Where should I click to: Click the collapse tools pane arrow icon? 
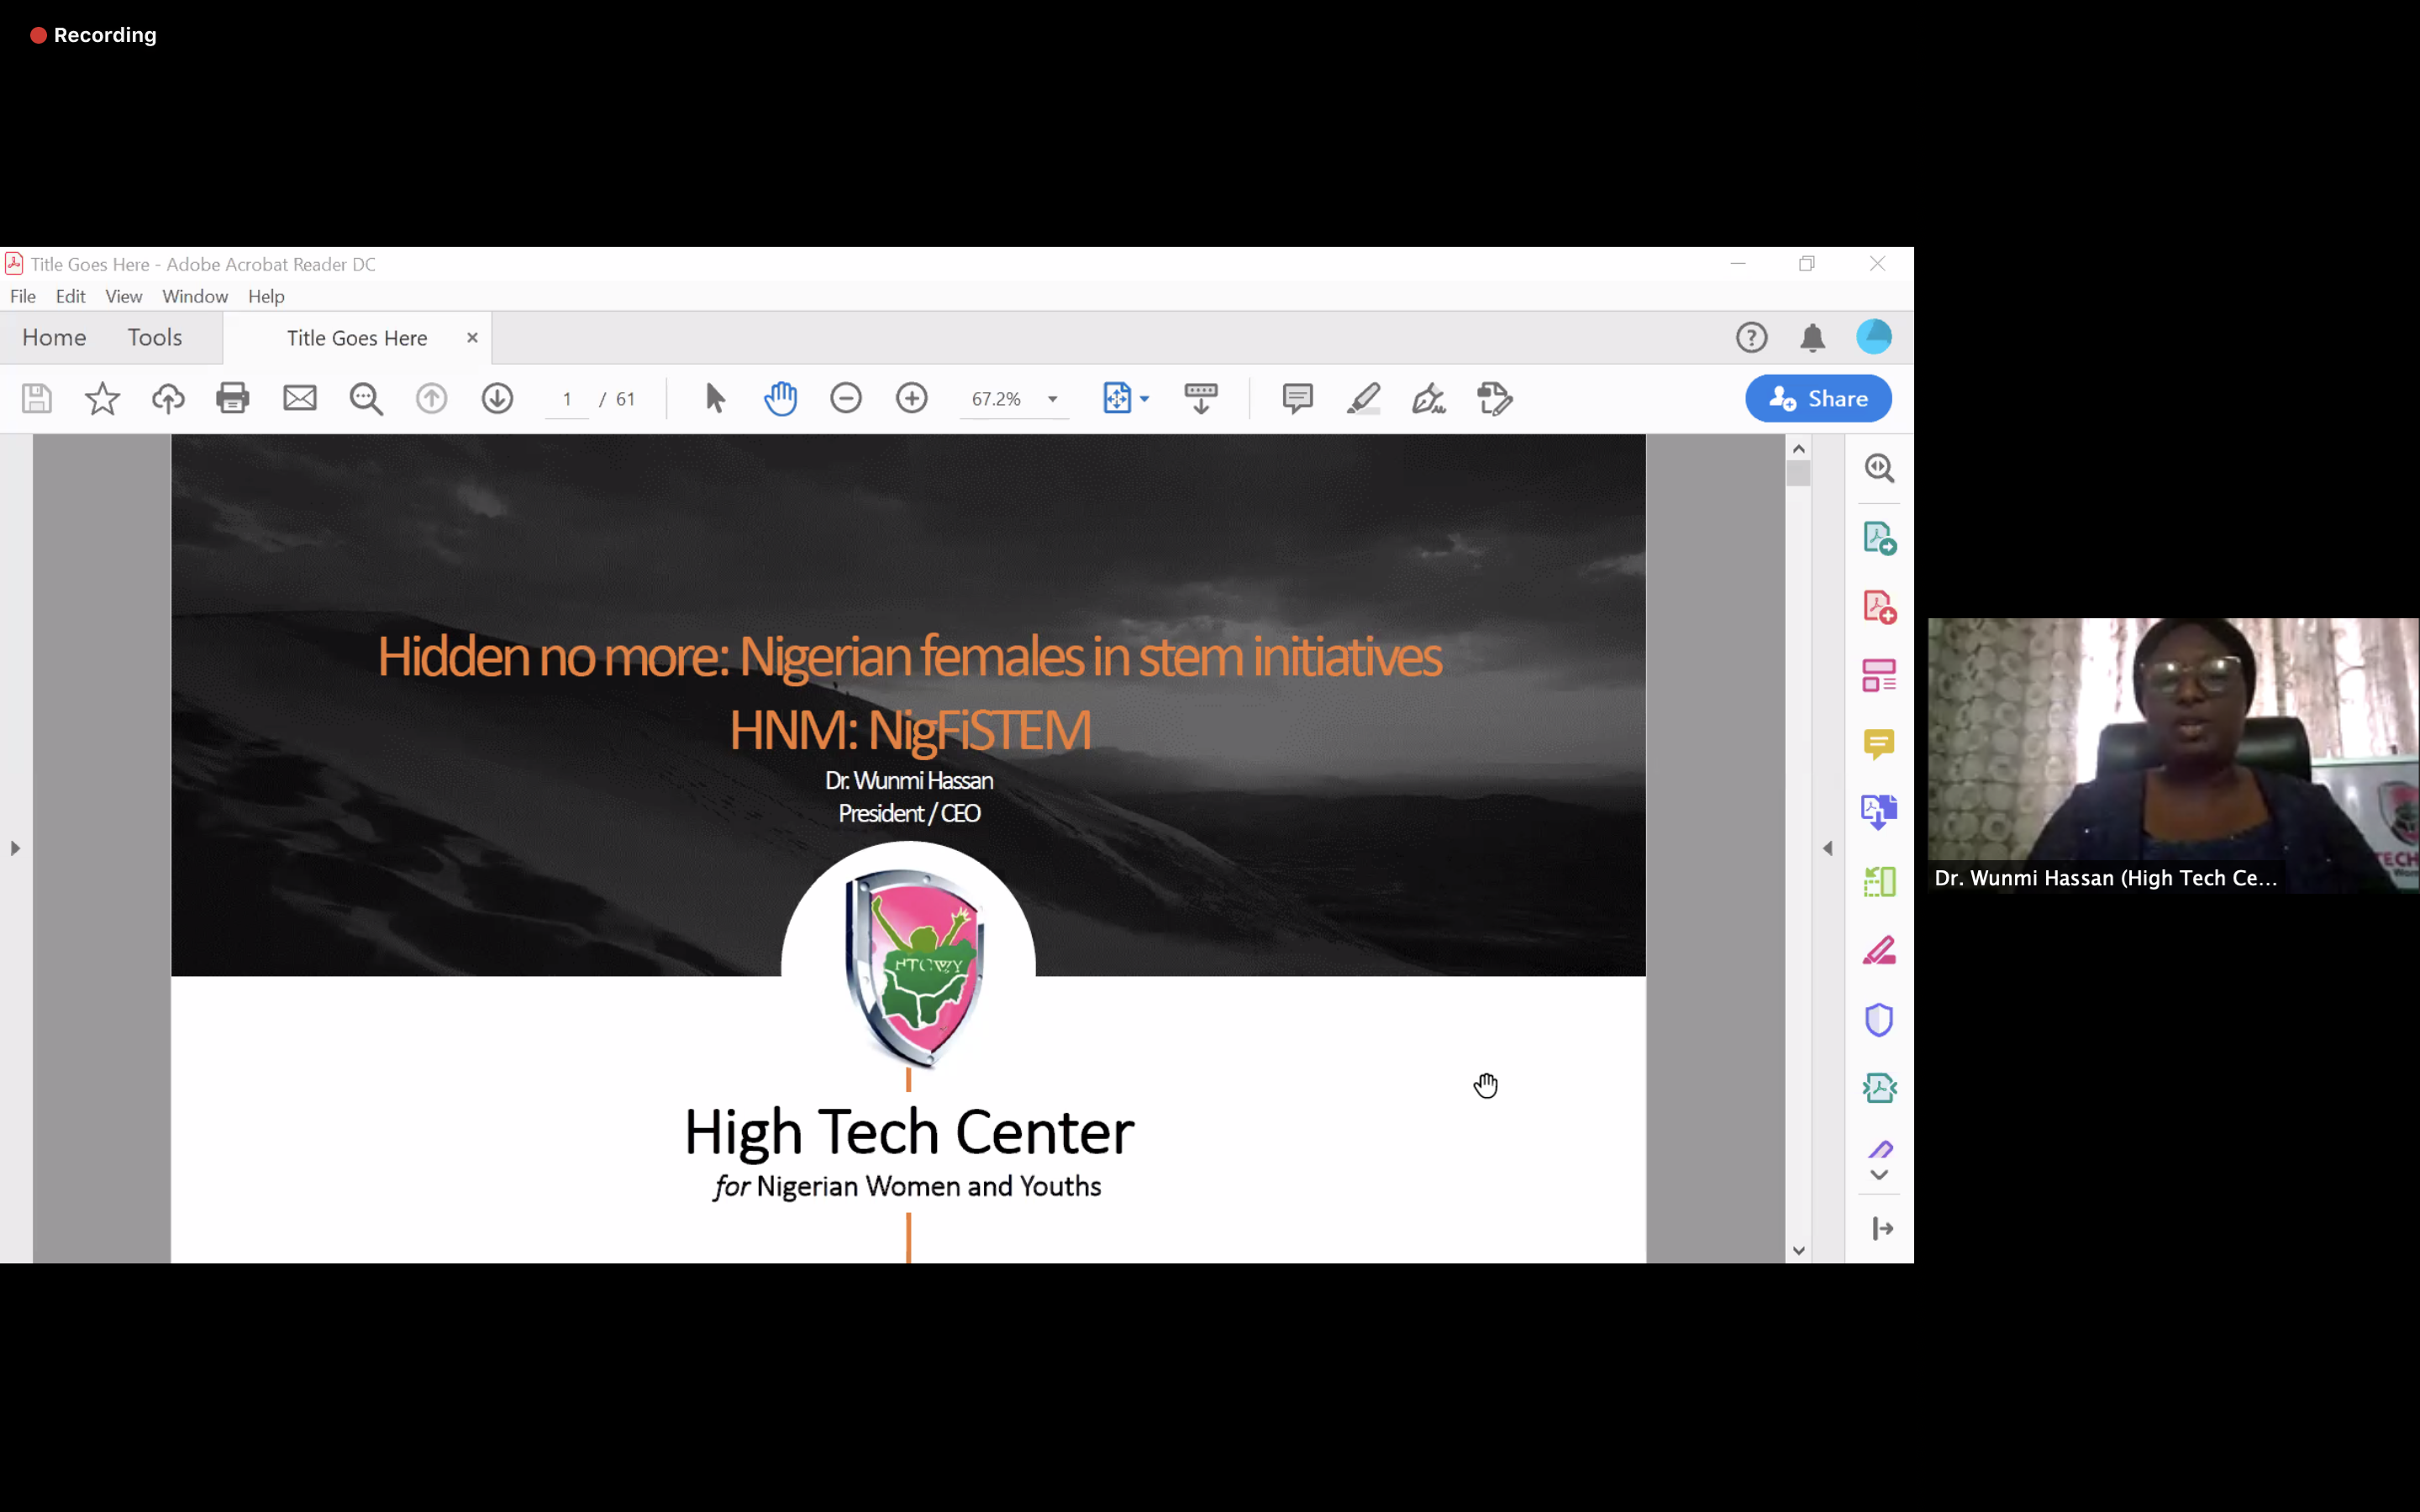1883,1229
